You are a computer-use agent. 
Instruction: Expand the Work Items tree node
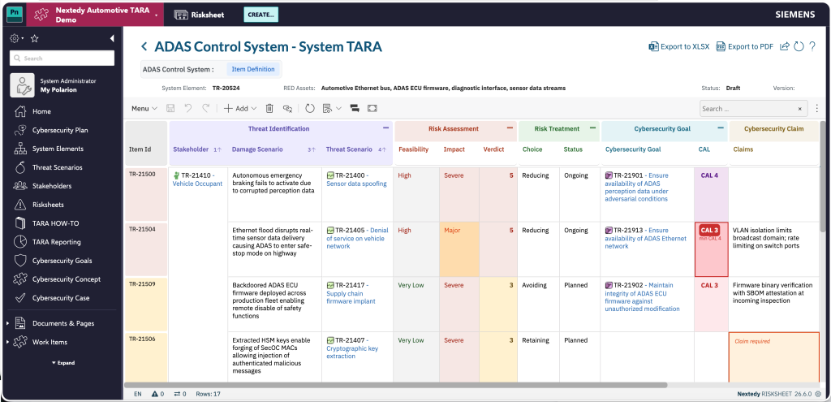point(7,342)
